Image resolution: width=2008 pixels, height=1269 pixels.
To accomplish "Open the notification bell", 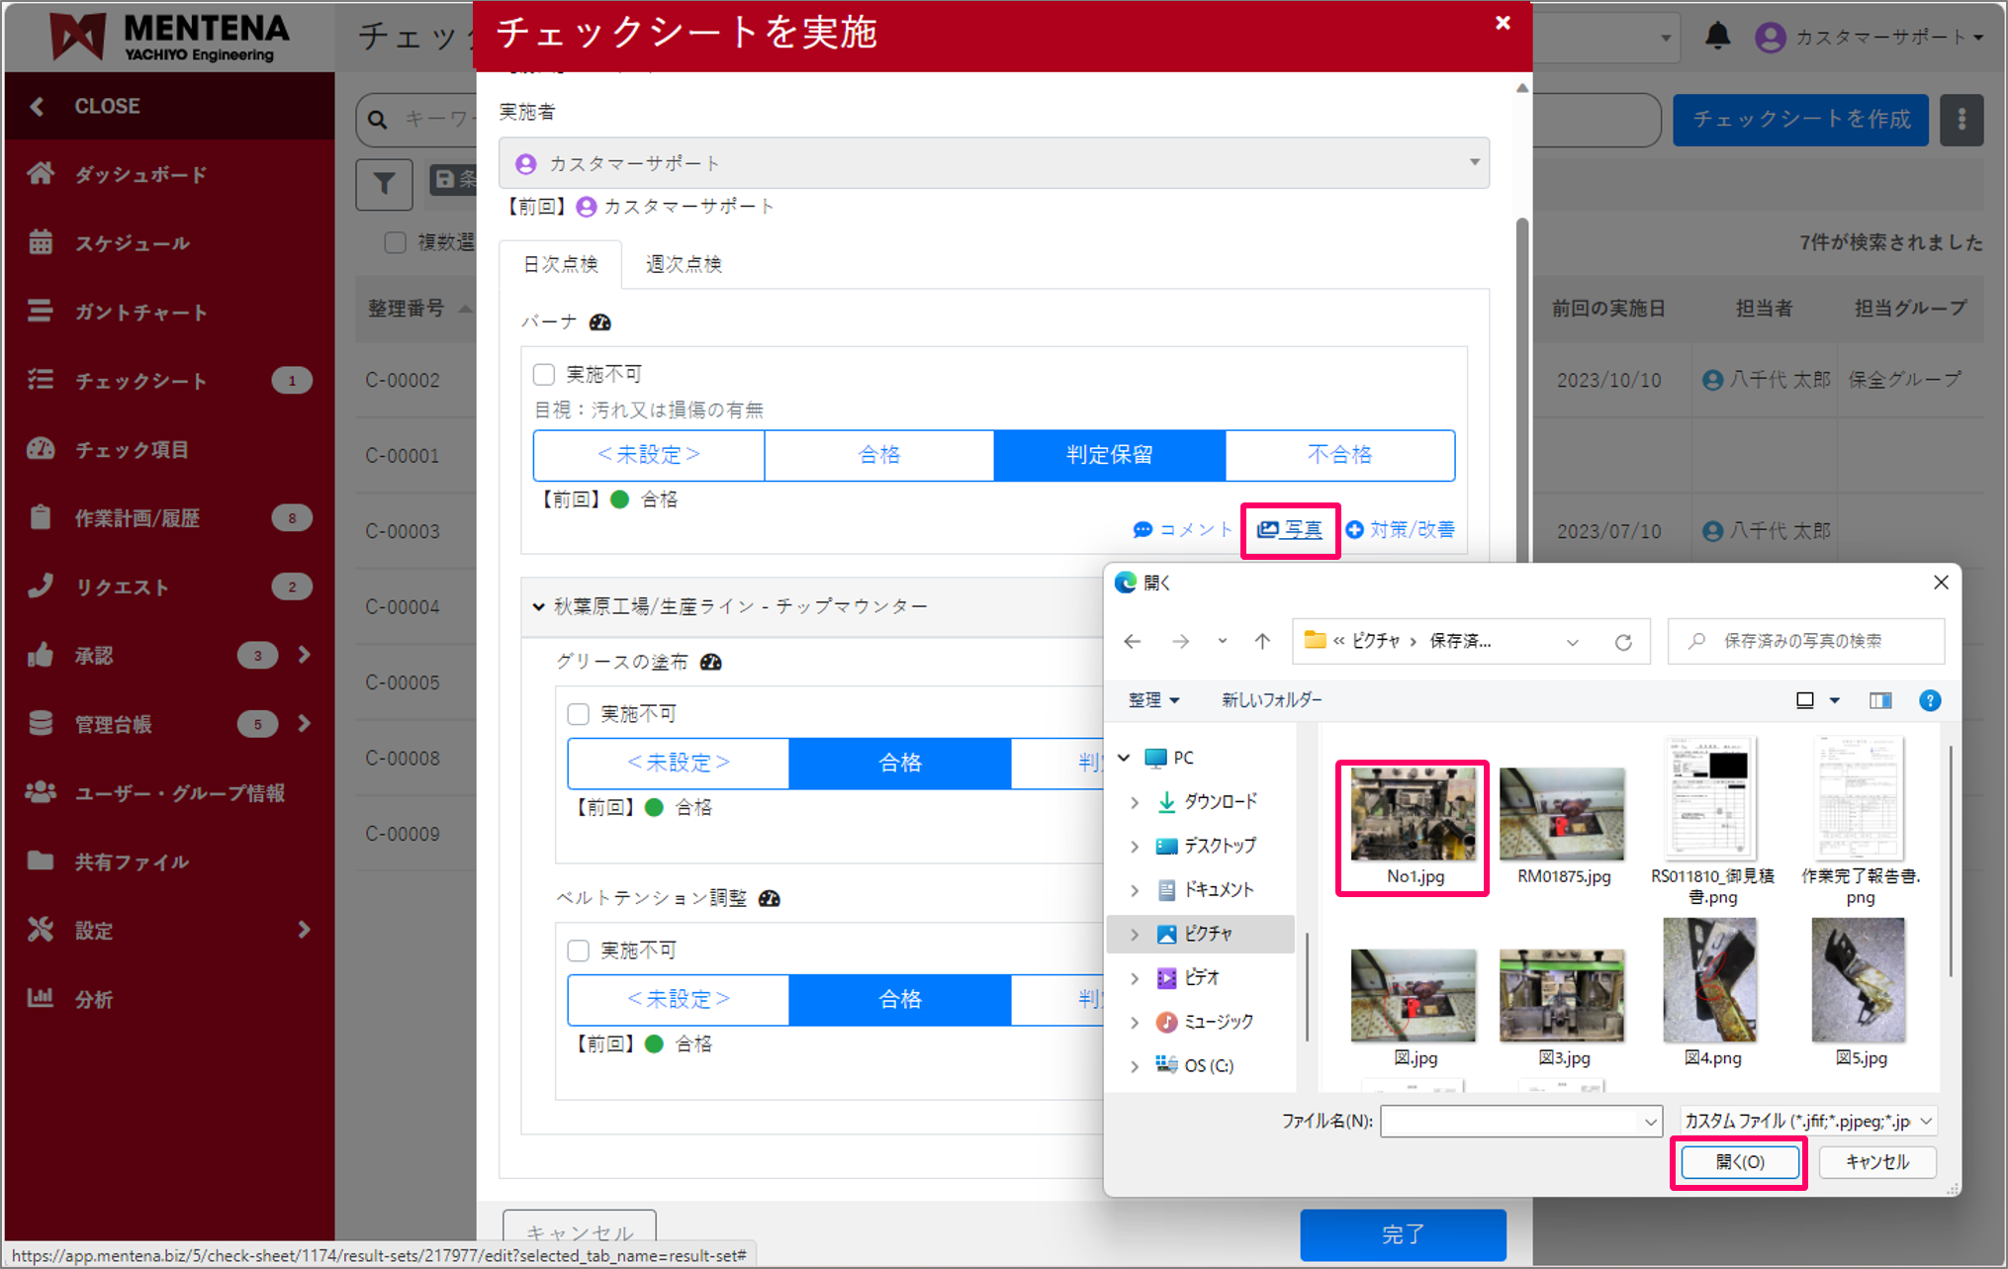I will pyautogui.click(x=1718, y=36).
